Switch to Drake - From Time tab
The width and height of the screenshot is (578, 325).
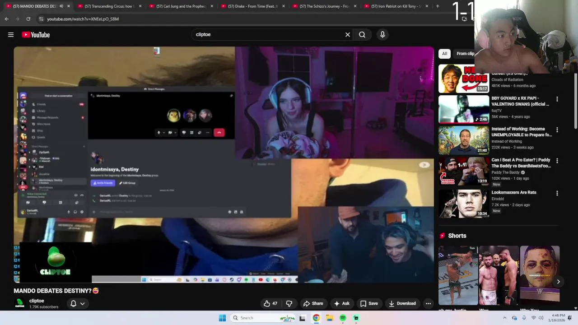(x=252, y=6)
